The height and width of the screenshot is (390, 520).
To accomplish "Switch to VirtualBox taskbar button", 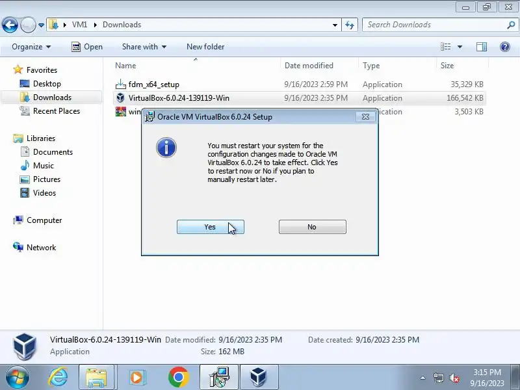I will pyautogui.click(x=259, y=377).
